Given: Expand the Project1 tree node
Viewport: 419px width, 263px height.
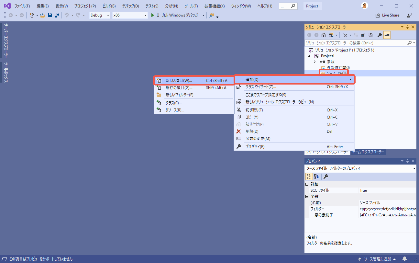Looking at the screenshot, I should click(309, 56).
